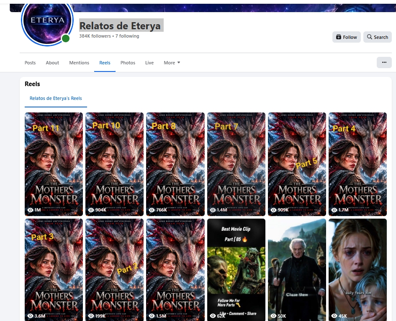Expand the More dropdown menu
396x321 pixels.
point(172,63)
